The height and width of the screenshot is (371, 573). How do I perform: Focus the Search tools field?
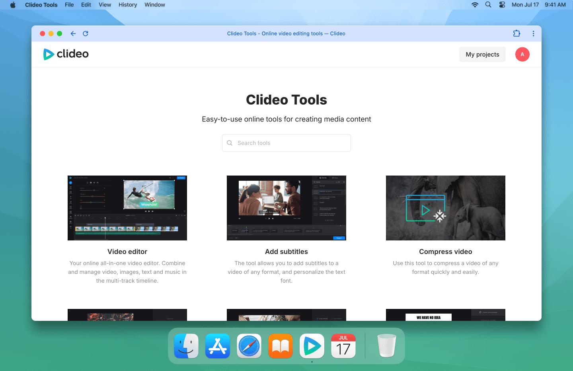click(286, 143)
